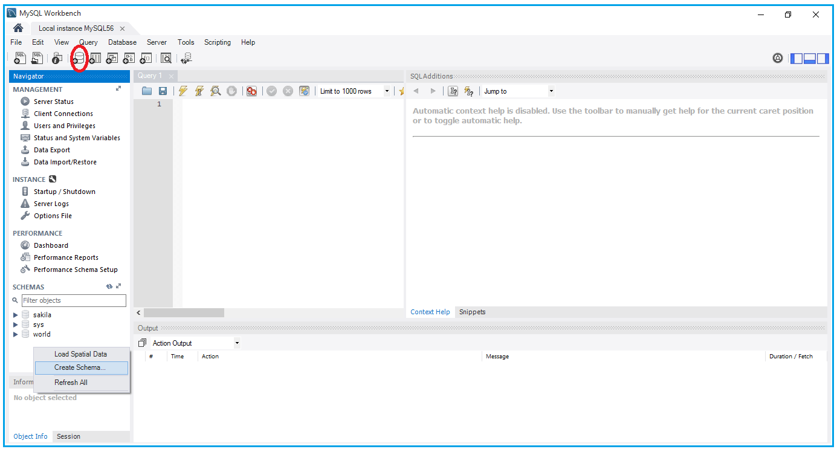Click the Explain query plan magnifier icon
Image resolution: width=837 pixels, height=449 pixels.
tap(215, 91)
